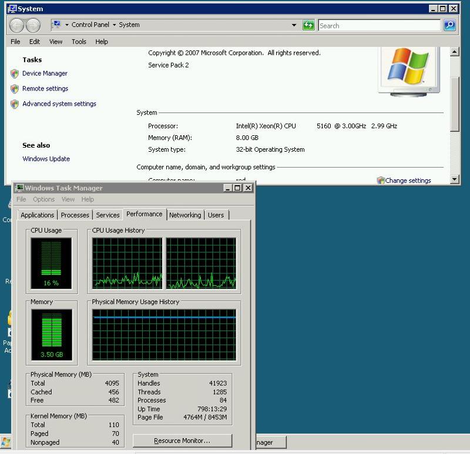
Task: Click the Threads value '1285'
Action: [220, 392]
